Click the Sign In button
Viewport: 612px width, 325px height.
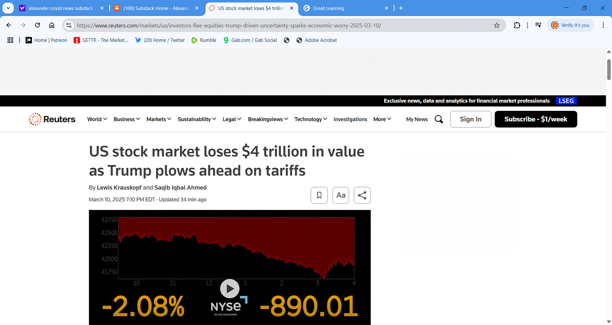pyautogui.click(x=471, y=119)
